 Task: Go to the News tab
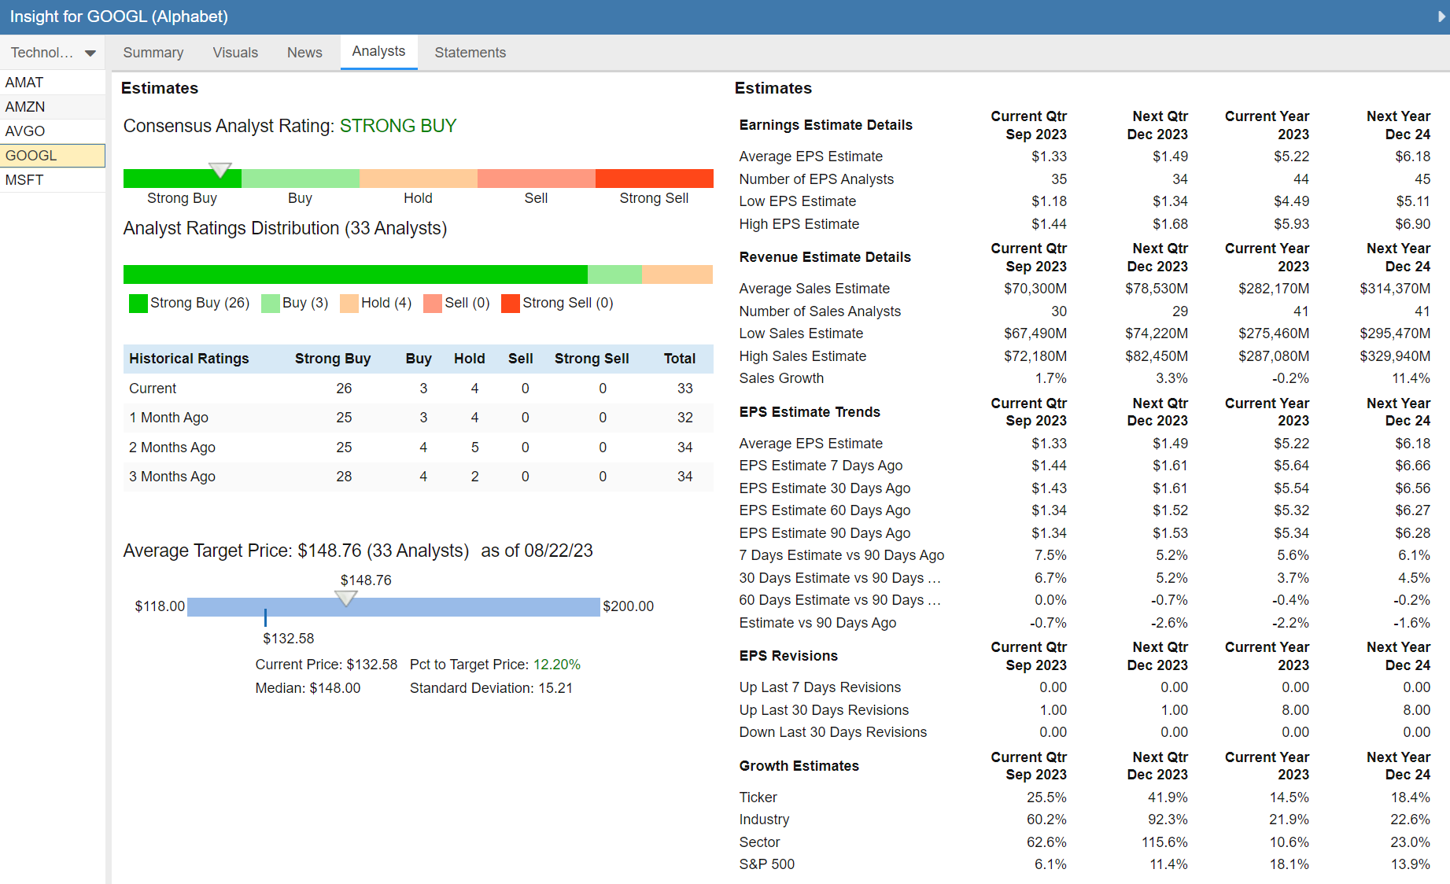click(304, 53)
